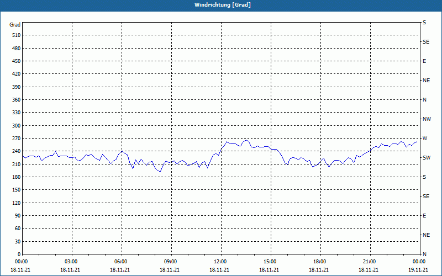The image size is (442, 276).
Task: Click the SW compass label on right axis
Action: coord(427,158)
